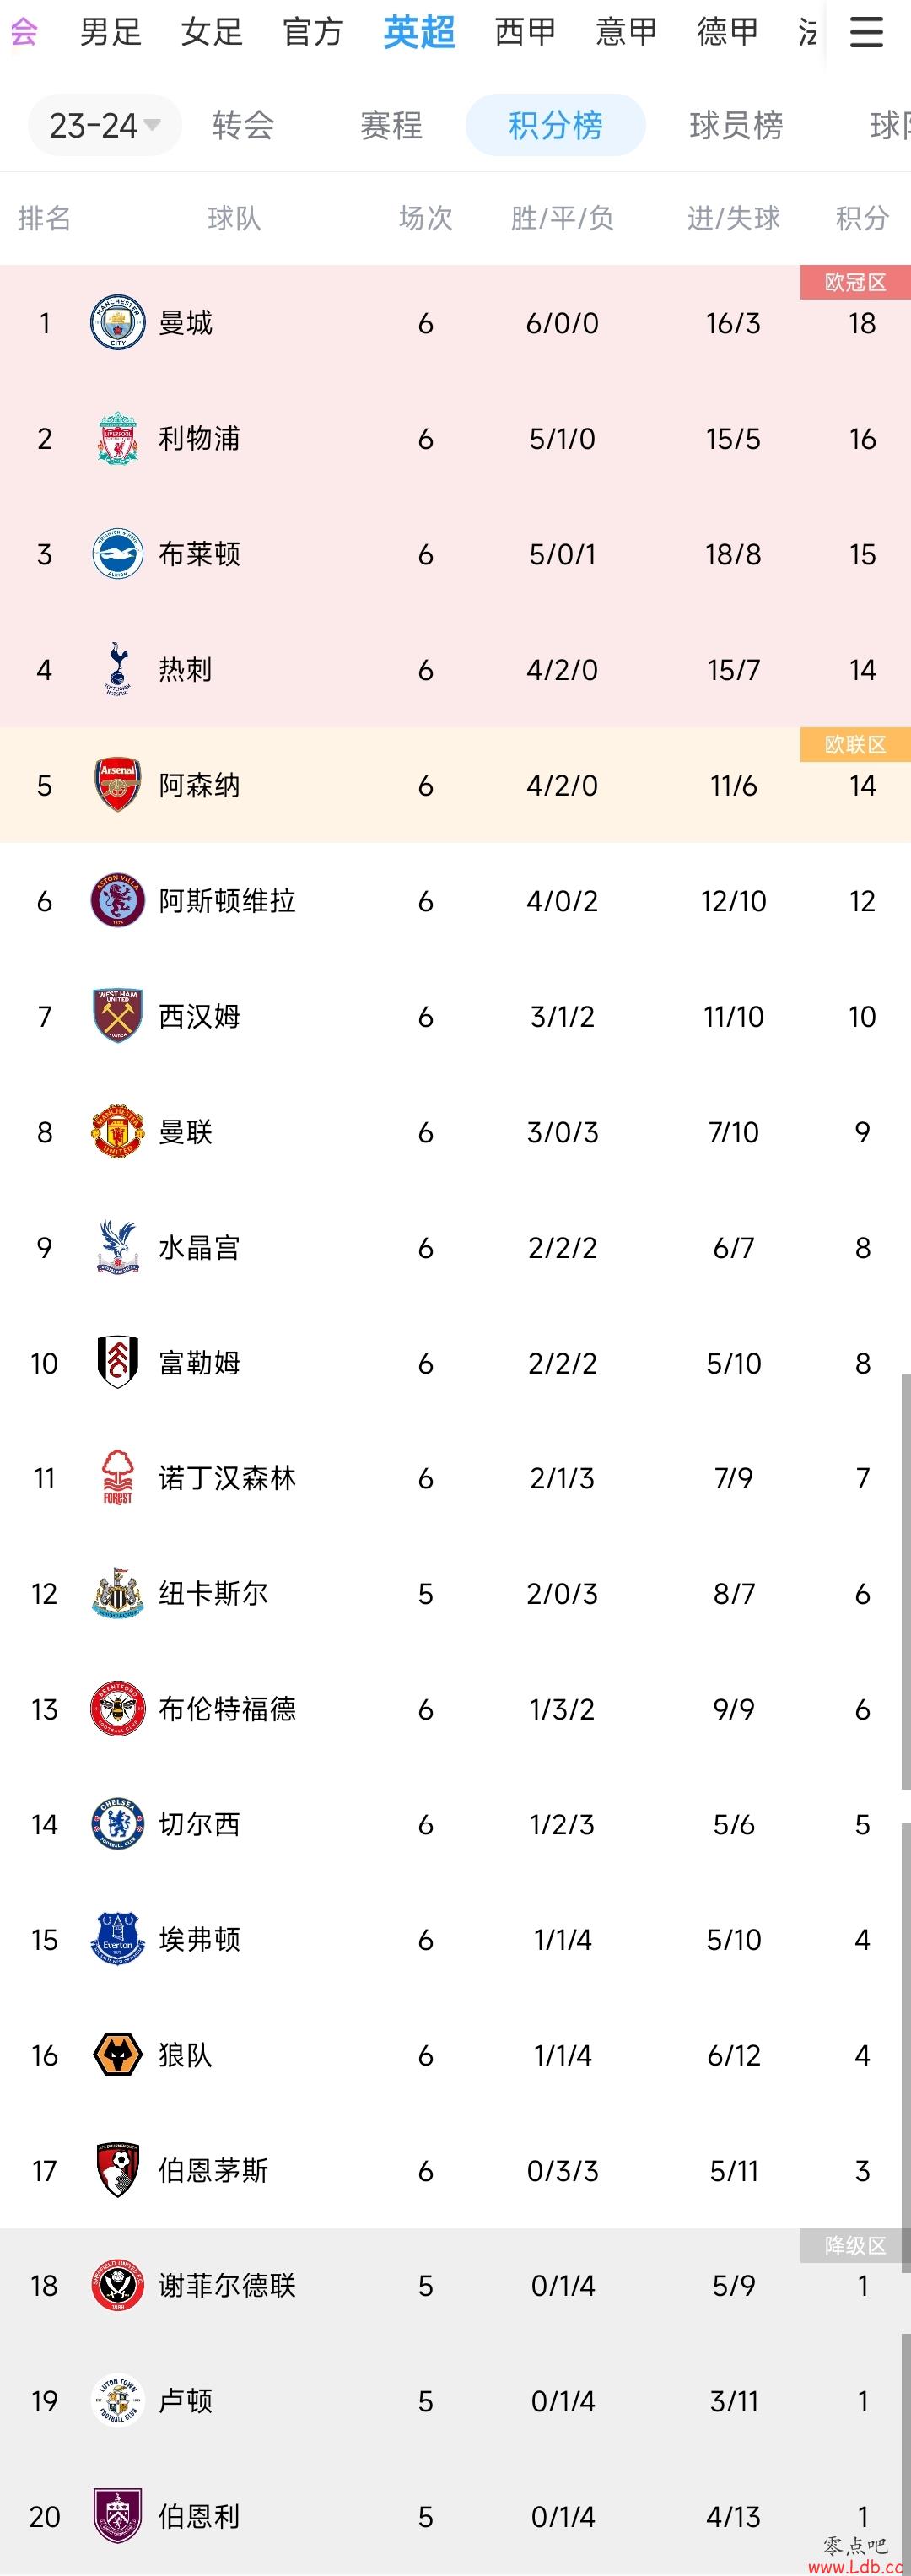Open the 意甲 league tab
Screen dimensions: 911x2576
click(626, 32)
